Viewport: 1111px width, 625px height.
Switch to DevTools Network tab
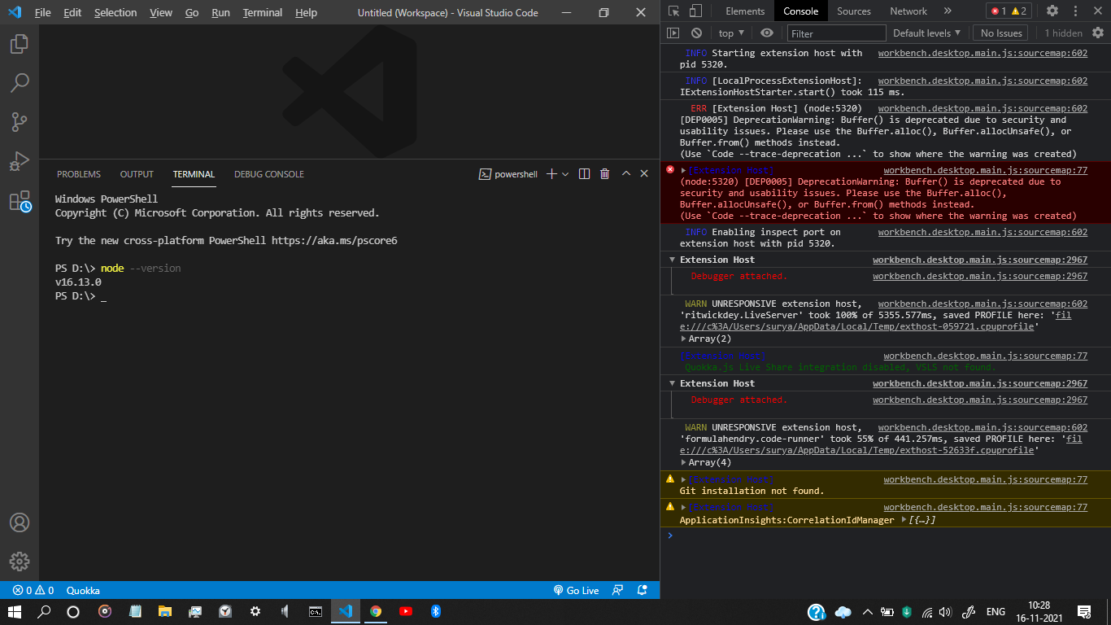(x=908, y=11)
